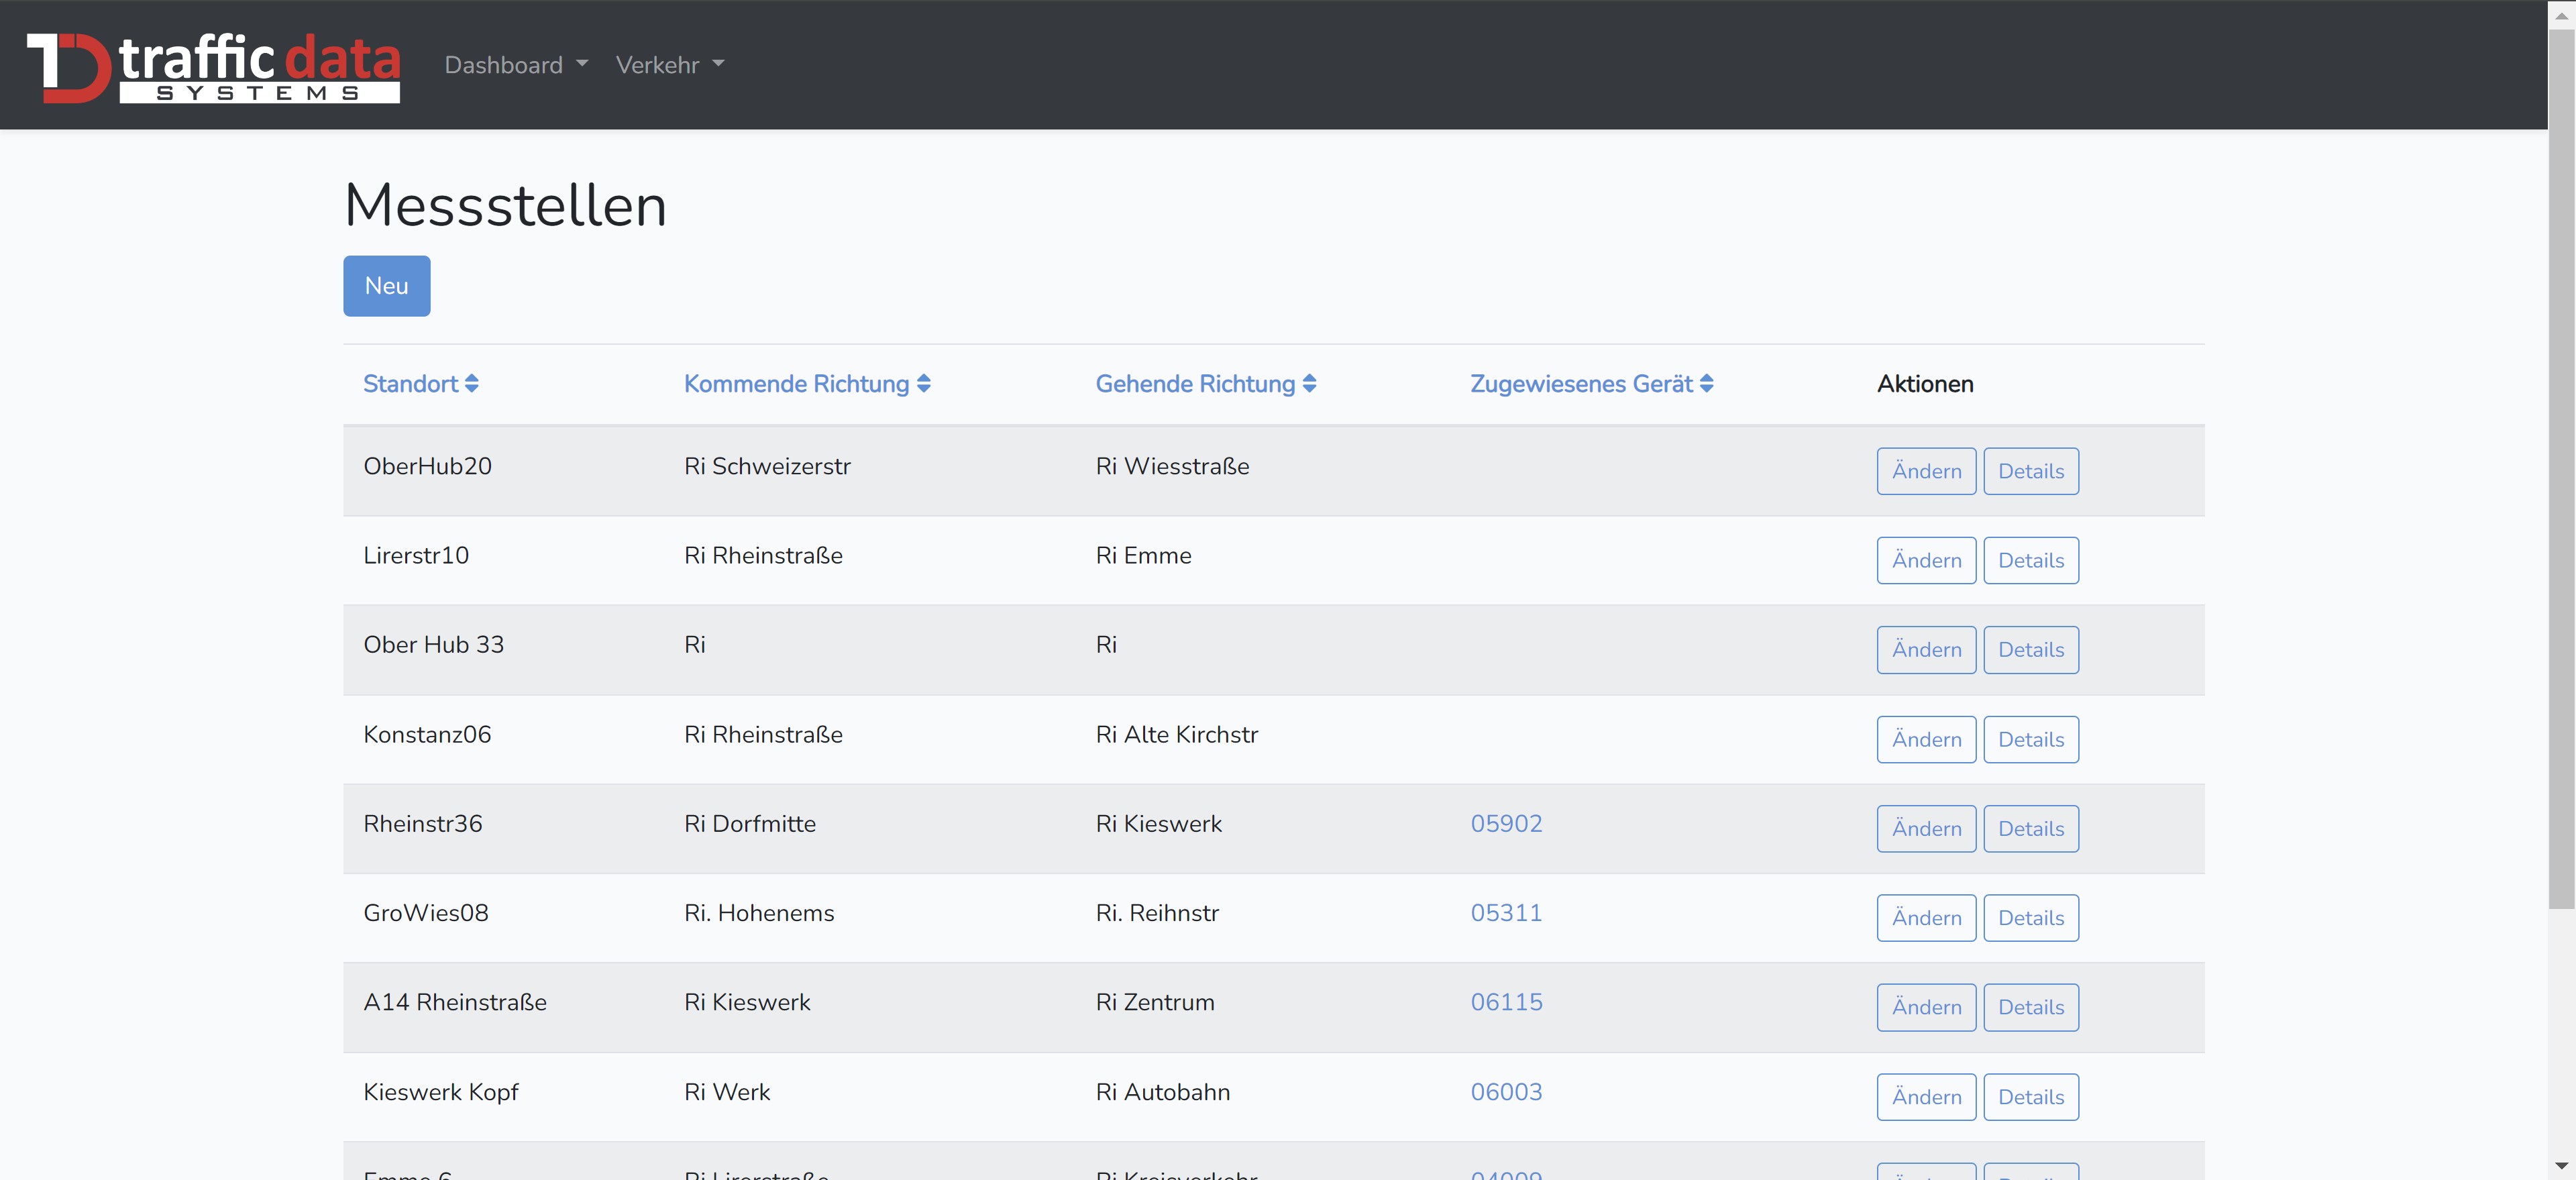This screenshot has width=2576, height=1180.
Task: Click sort icon beside Gehende Richtung
Action: point(1309,384)
